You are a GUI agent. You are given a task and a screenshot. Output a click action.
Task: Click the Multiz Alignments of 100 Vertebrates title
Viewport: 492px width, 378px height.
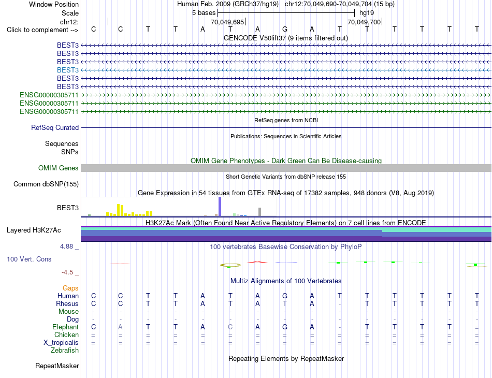coord(286,281)
